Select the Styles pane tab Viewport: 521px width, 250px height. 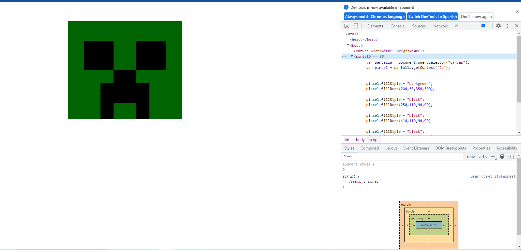click(349, 148)
